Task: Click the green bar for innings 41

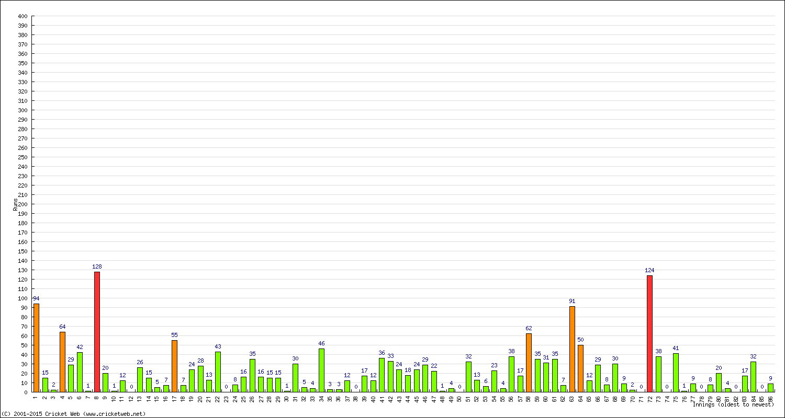Action: (x=382, y=375)
